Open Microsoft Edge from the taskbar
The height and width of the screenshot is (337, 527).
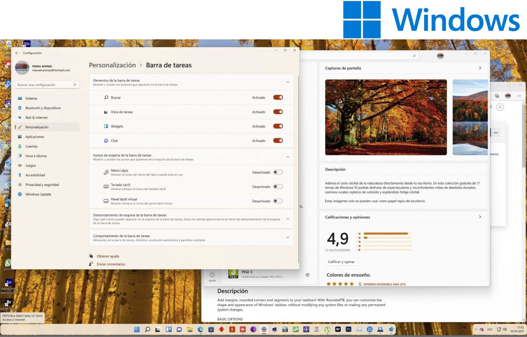point(200,329)
